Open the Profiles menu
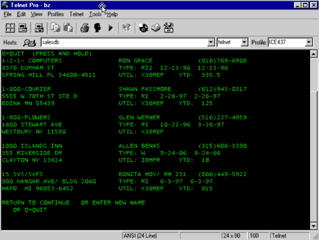Image resolution: width=319 pixels, height=240 pixels. [x=56, y=14]
